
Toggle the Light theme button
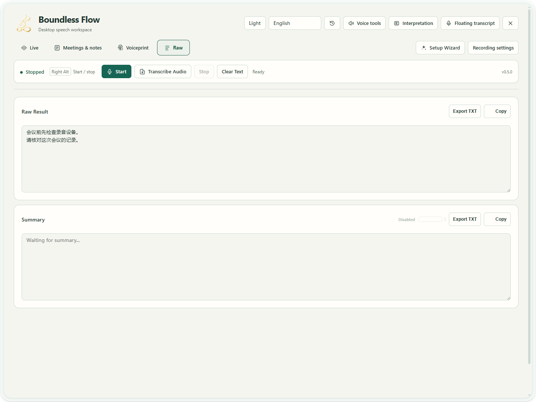tap(255, 23)
